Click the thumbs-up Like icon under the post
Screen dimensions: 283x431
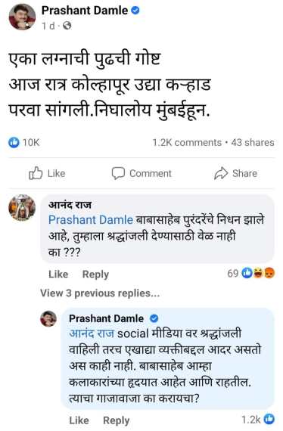36,173
